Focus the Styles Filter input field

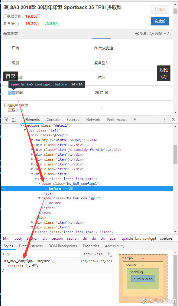(x=41, y=254)
